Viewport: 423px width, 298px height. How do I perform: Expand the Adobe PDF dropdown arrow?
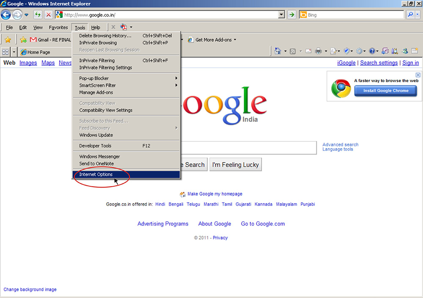[131, 27]
